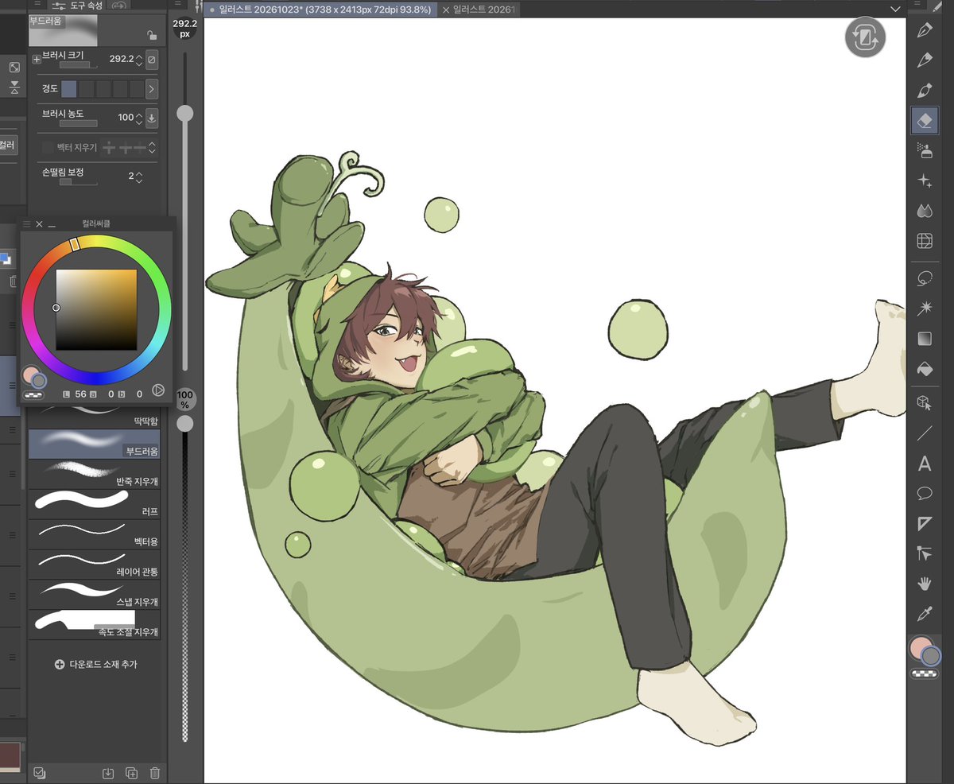Pick the Eyedropper tool

coord(925,613)
